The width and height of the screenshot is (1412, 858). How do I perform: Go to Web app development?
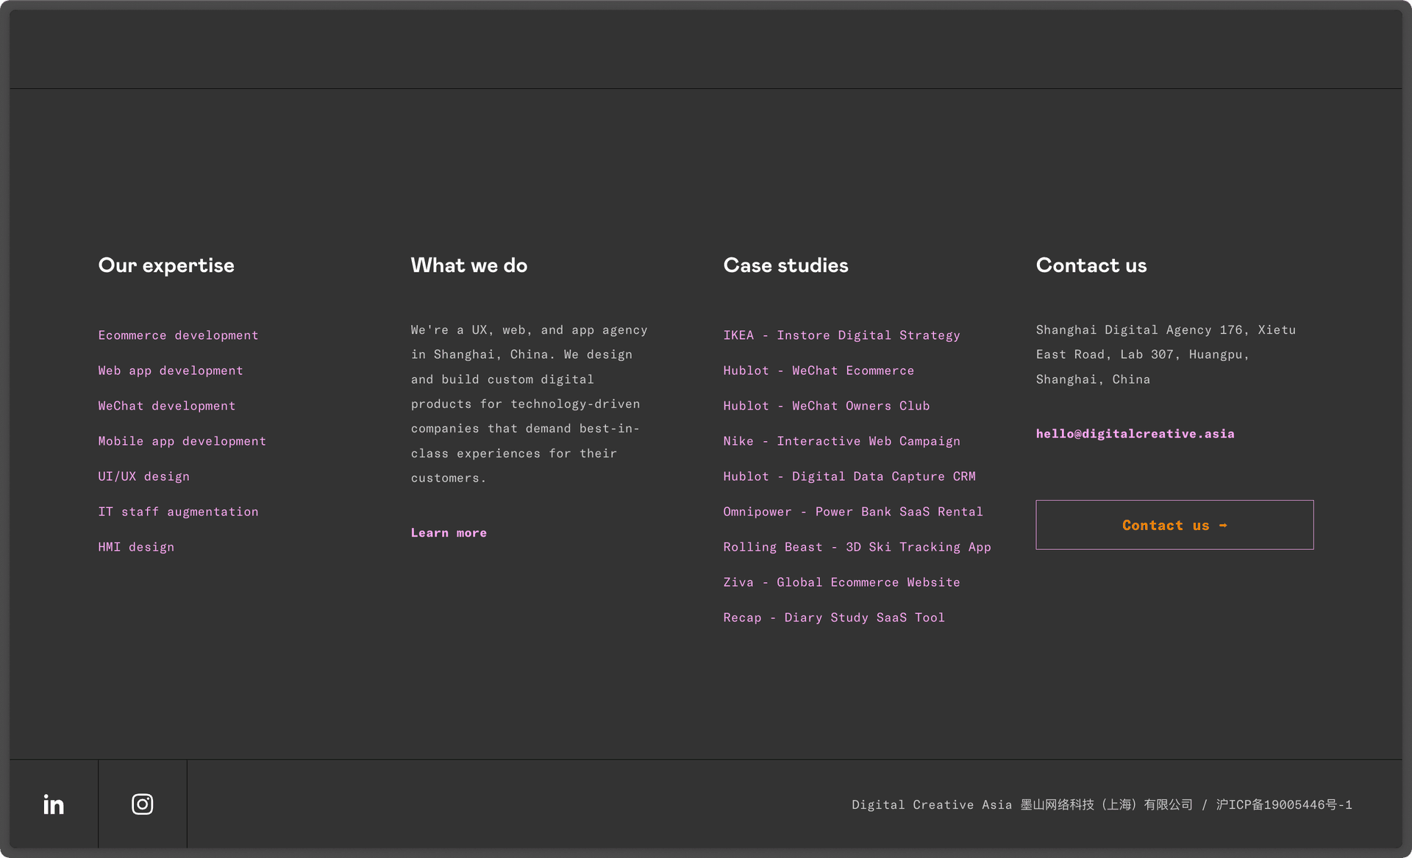[171, 371]
